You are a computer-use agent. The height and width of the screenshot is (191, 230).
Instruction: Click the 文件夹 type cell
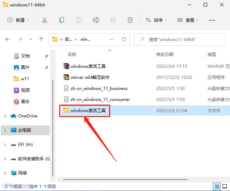[214, 111]
